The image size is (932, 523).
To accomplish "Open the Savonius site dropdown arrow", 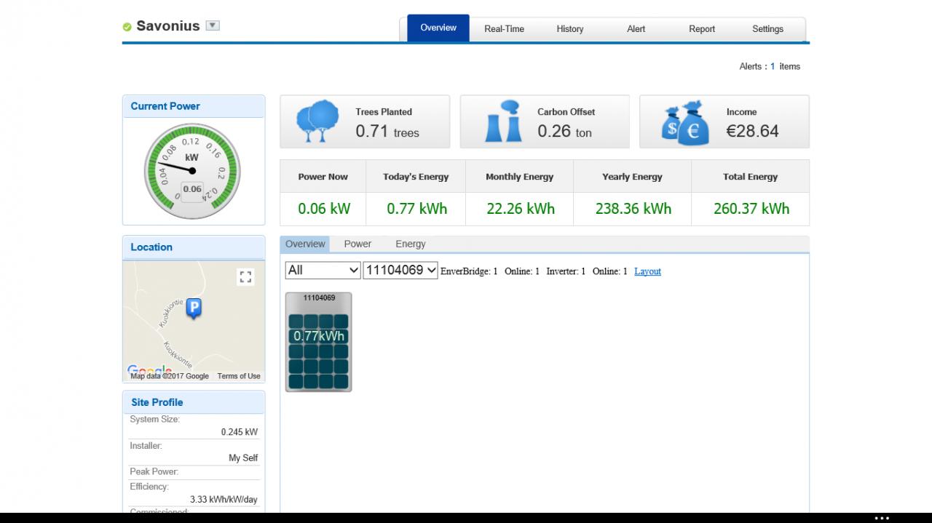I will [x=213, y=25].
